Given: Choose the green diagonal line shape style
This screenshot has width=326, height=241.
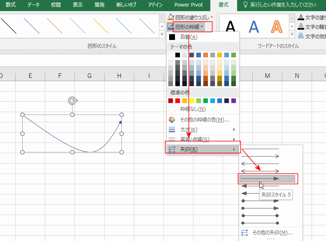Looking at the screenshot, I should (147, 26).
